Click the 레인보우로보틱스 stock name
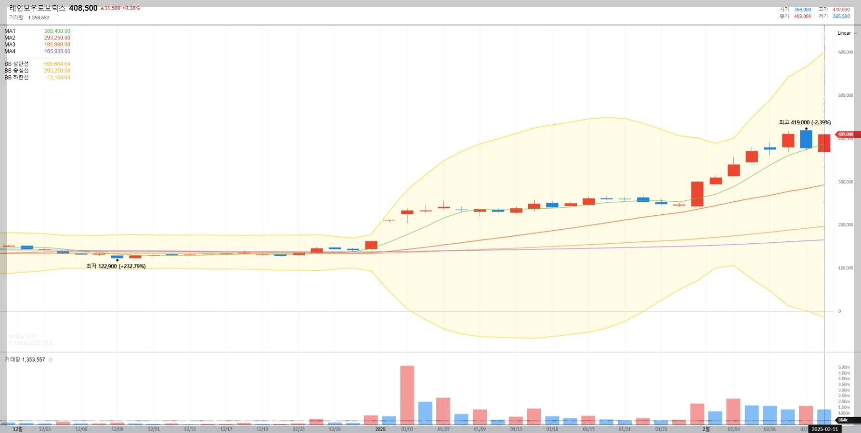The width and height of the screenshot is (861, 433). click(37, 8)
